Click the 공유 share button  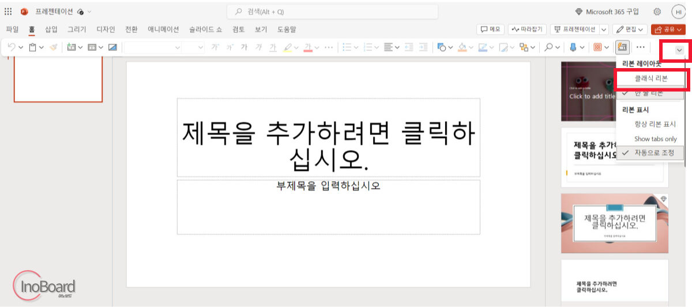pos(668,29)
